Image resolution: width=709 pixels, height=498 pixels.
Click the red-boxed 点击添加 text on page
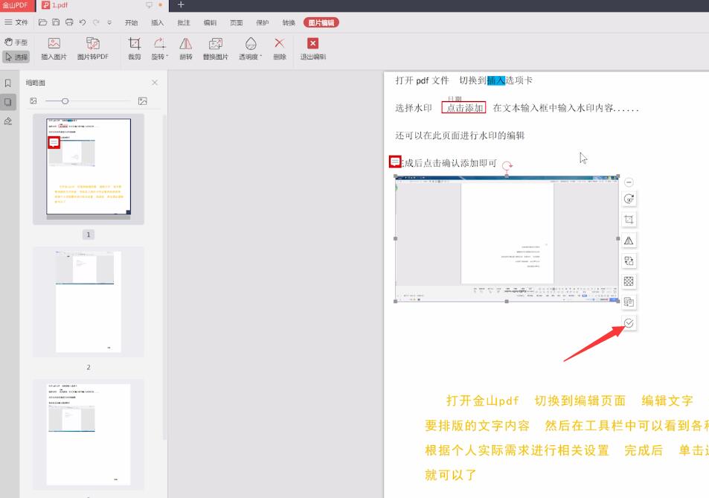(x=464, y=108)
